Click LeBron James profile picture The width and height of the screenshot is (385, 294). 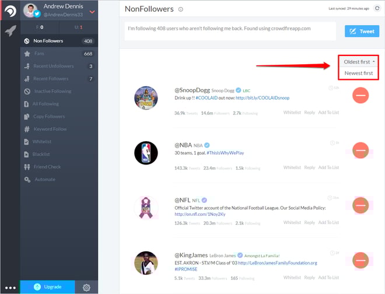[x=146, y=263]
